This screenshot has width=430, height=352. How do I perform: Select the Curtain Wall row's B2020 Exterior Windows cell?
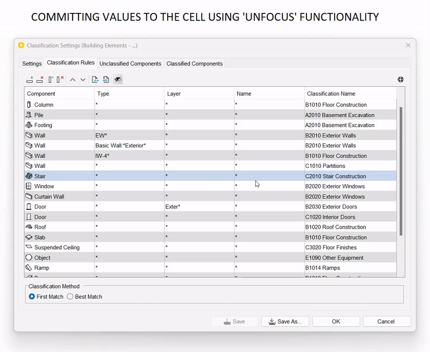click(x=350, y=196)
